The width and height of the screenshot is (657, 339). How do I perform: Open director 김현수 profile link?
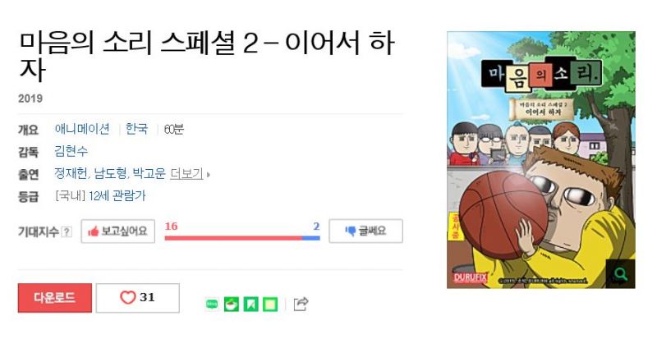click(x=71, y=151)
